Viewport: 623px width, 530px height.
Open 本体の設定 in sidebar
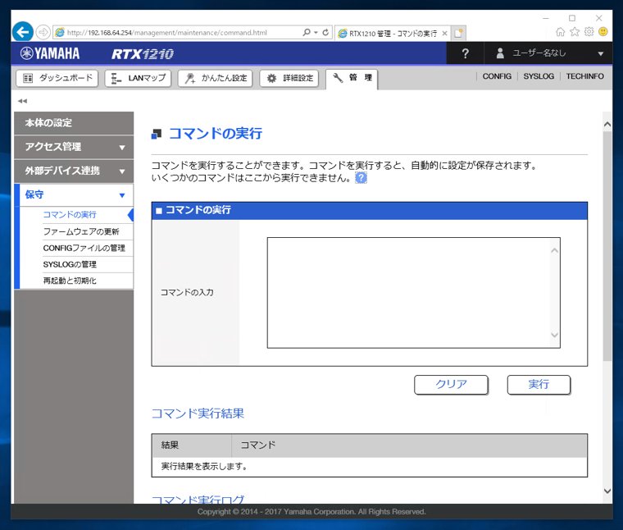(x=74, y=123)
